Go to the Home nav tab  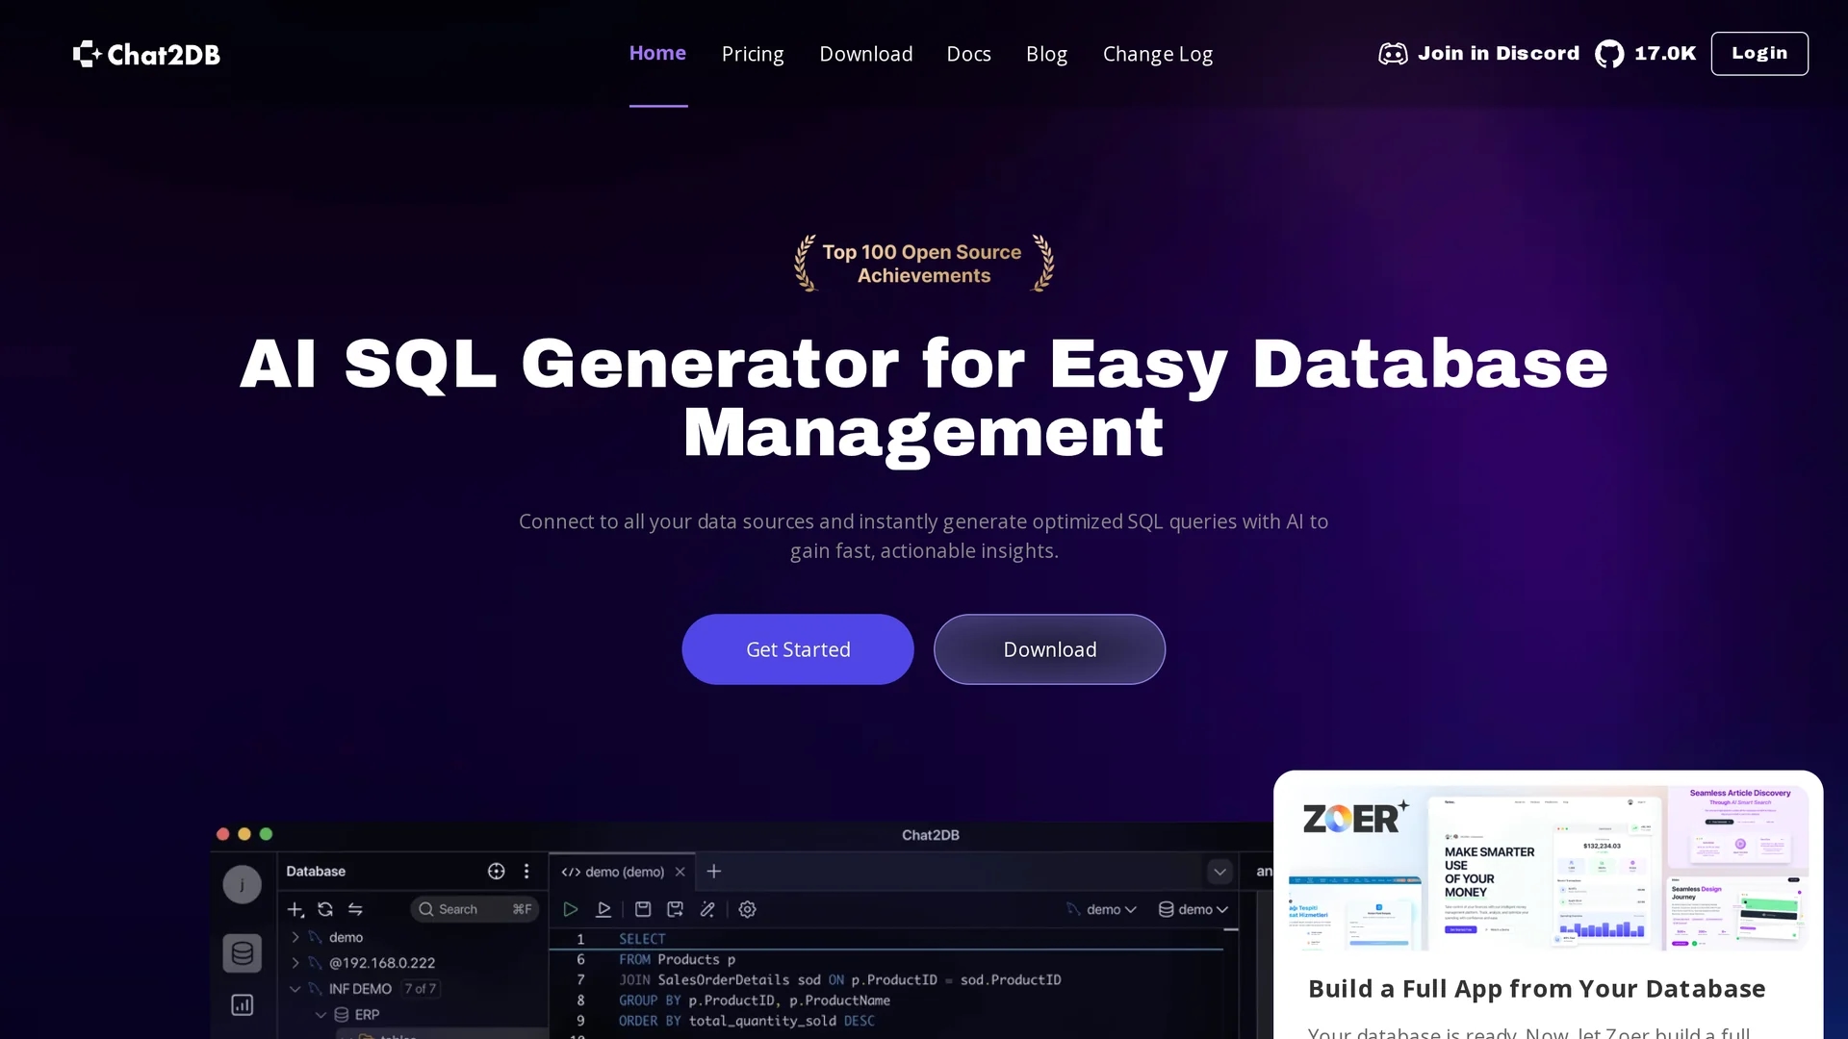(657, 53)
